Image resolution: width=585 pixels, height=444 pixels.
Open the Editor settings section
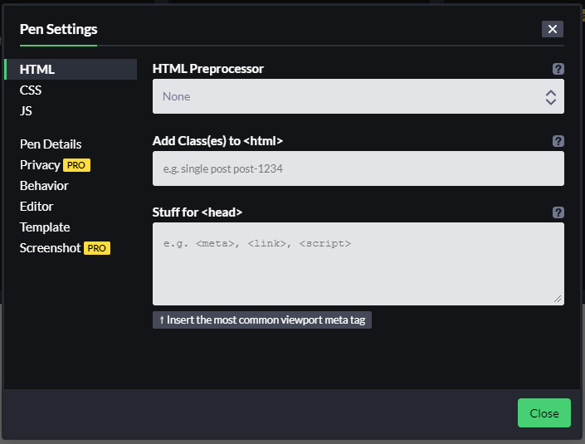(x=37, y=207)
